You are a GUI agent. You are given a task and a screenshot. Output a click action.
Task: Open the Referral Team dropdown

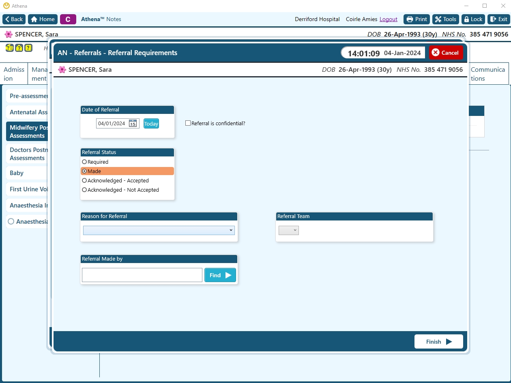pyautogui.click(x=289, y=230)
